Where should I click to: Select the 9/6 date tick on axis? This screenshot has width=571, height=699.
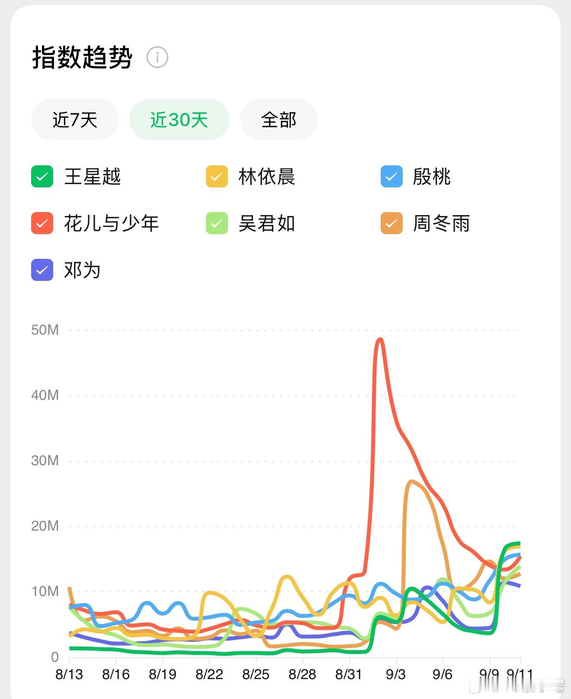pos(442,674)
